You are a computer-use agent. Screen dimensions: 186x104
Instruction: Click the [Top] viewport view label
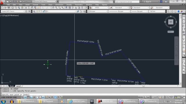tap(5, 15)
